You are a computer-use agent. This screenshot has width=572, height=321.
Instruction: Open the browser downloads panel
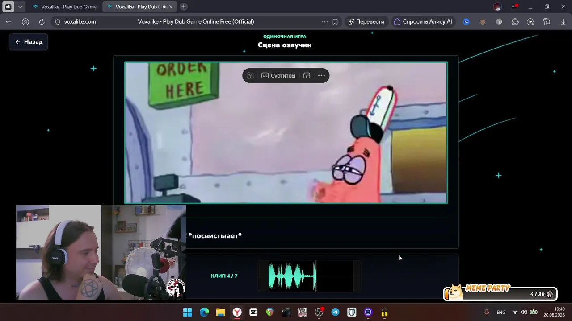point(563,21)
